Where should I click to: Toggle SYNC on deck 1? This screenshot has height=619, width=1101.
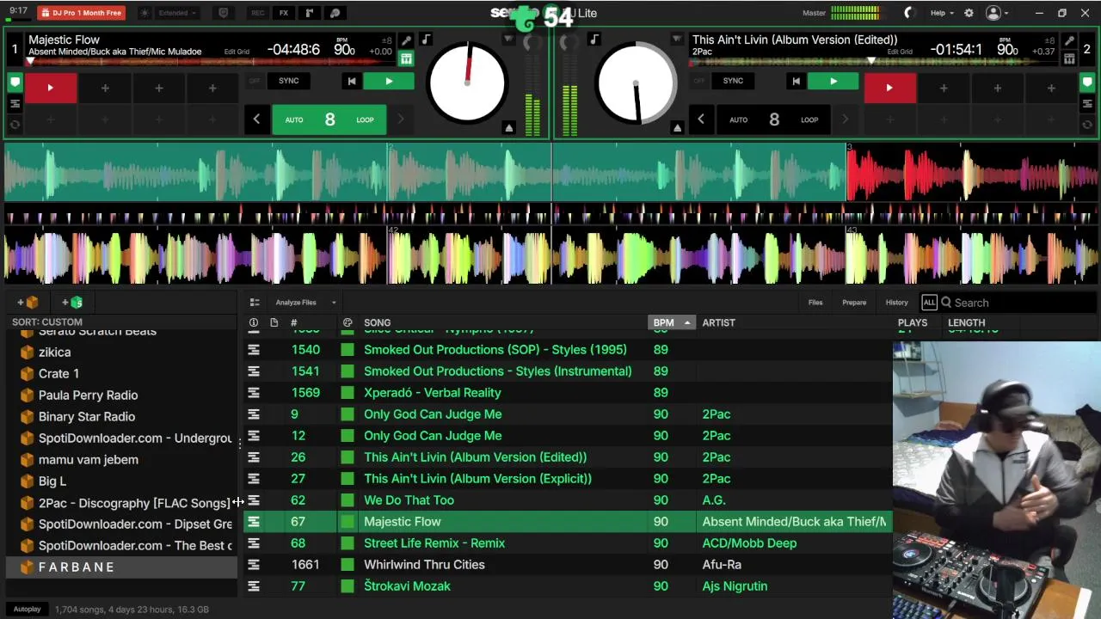coord(289,81)
